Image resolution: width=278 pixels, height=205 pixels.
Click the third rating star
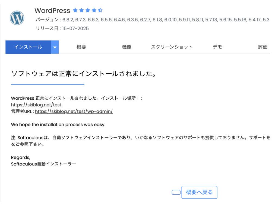coord(88,11)
